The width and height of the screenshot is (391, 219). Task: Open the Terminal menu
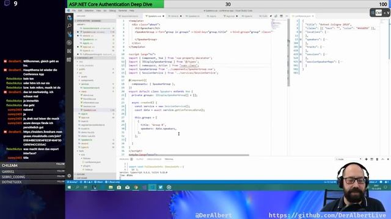coord(122,11)
